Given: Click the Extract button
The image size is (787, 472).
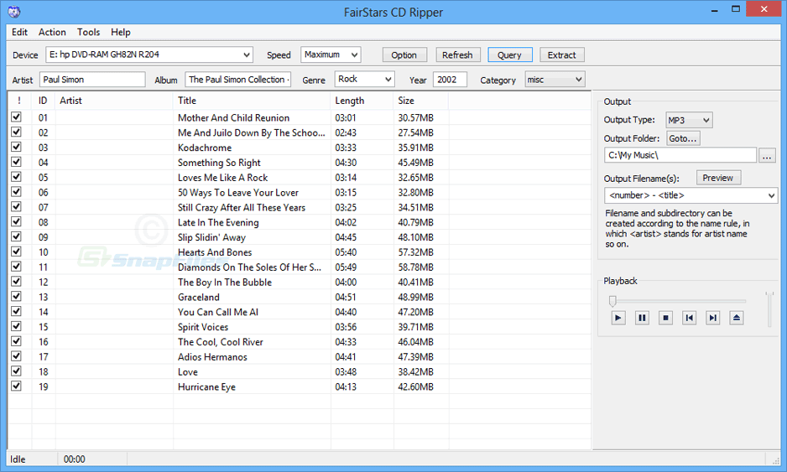Looking at the screenshot, I should tap(561, 55).
